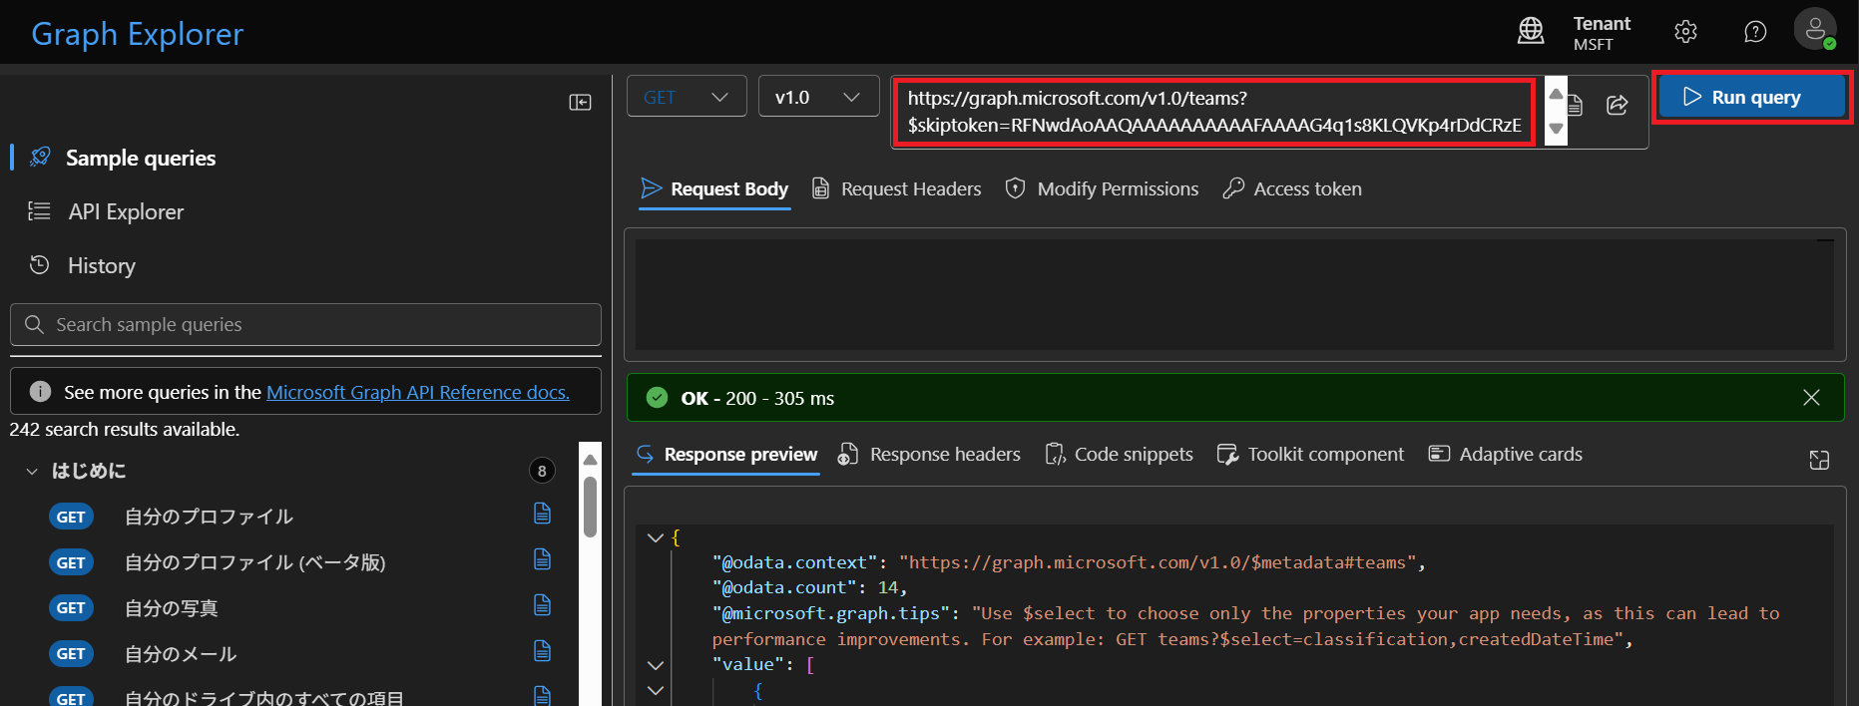The image size is (1859, 706).
Task: Open the help question mark icon
Action: [x=1754, y=32]
